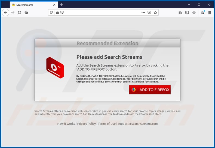Open the Library view

pos(180,12)
